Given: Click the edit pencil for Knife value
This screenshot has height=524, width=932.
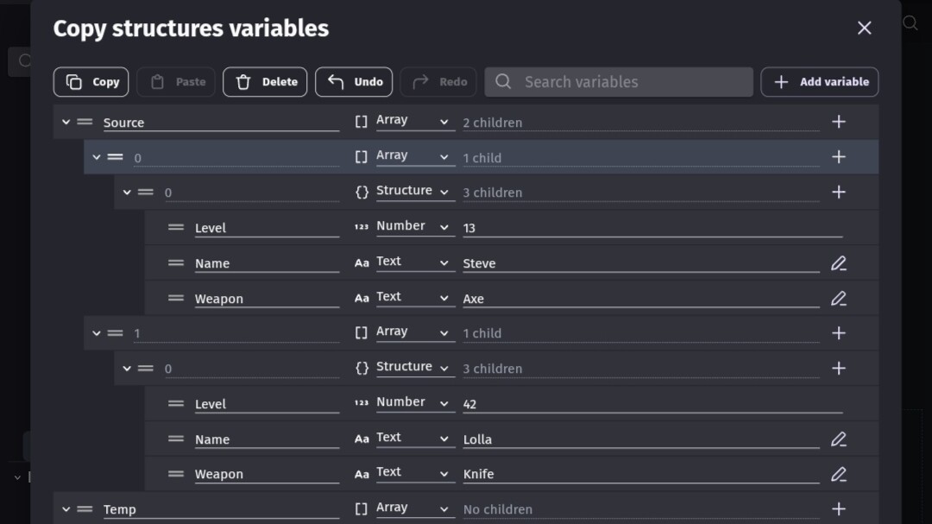Looking at the screenshot, I should (838, 474).
